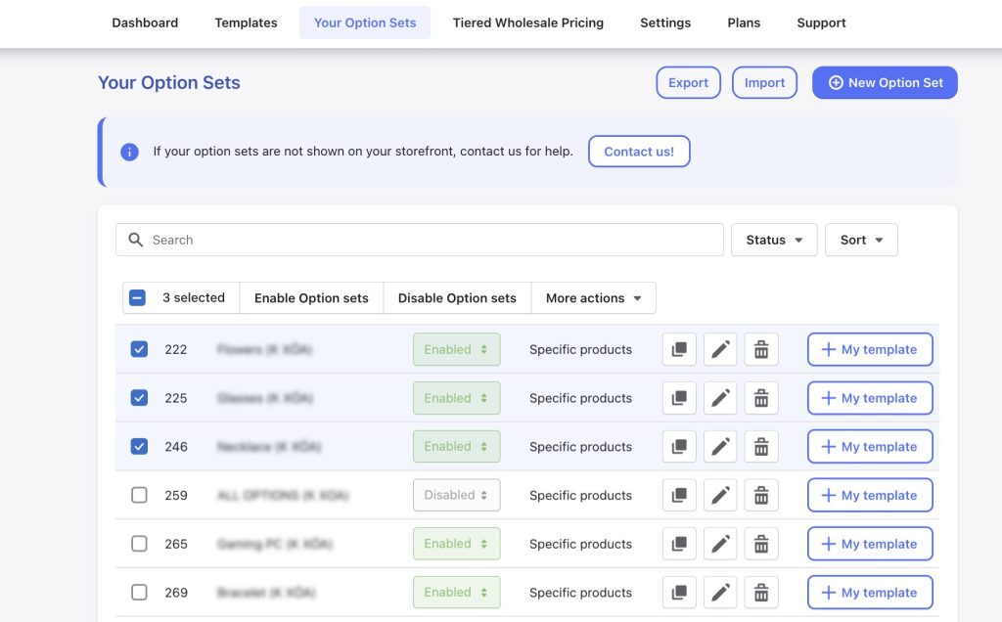Uncheck the checkbox for row 222
The width and height of the screenshot is (1002, 622).
[x=139, y=349]
